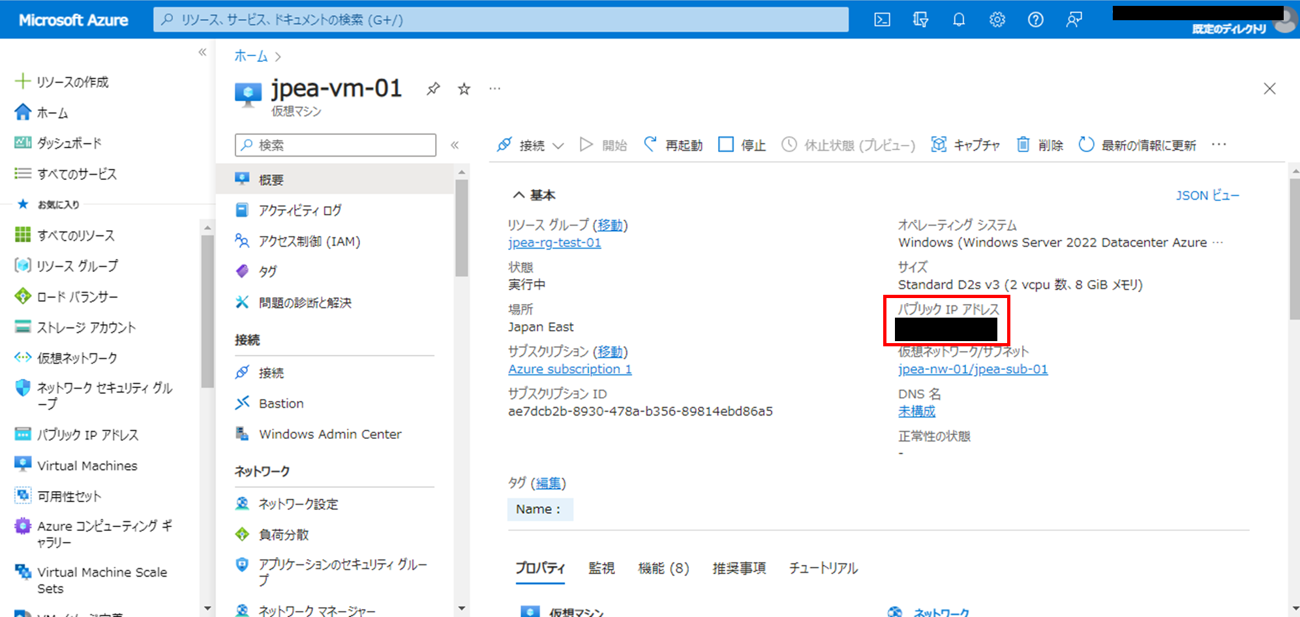Select the プロパティ tab

540,568
